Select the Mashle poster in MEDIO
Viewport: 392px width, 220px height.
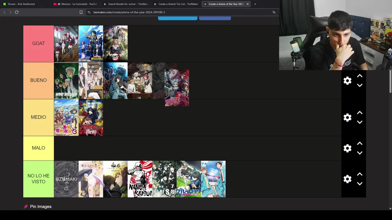91,118
